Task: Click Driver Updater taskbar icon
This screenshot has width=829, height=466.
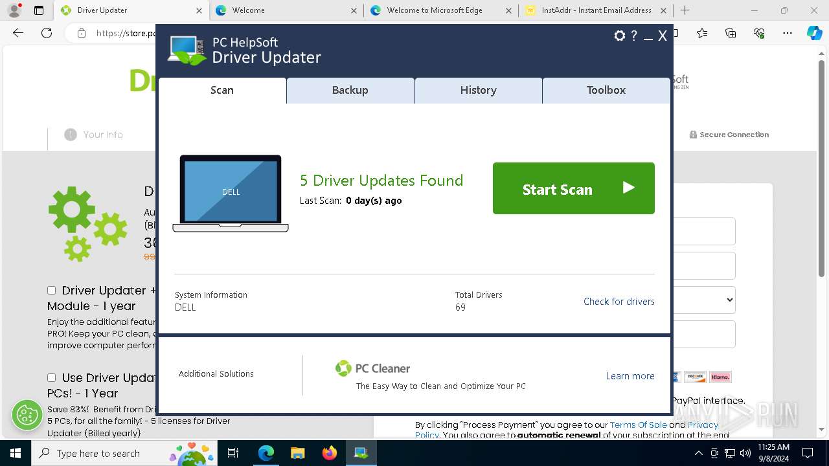Action: (361, 453)
